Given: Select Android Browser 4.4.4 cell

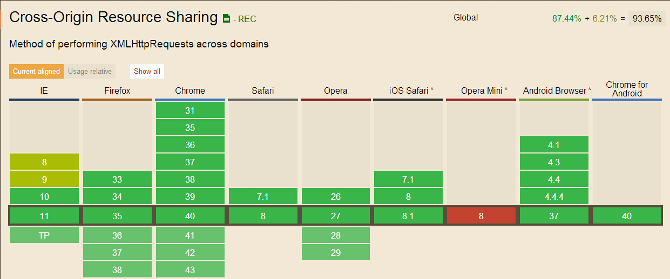Looking at the screenshot, I should [x=554, y=197].
